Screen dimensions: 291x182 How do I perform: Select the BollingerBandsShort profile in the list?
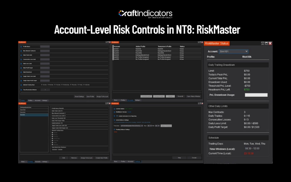(34, 107)
